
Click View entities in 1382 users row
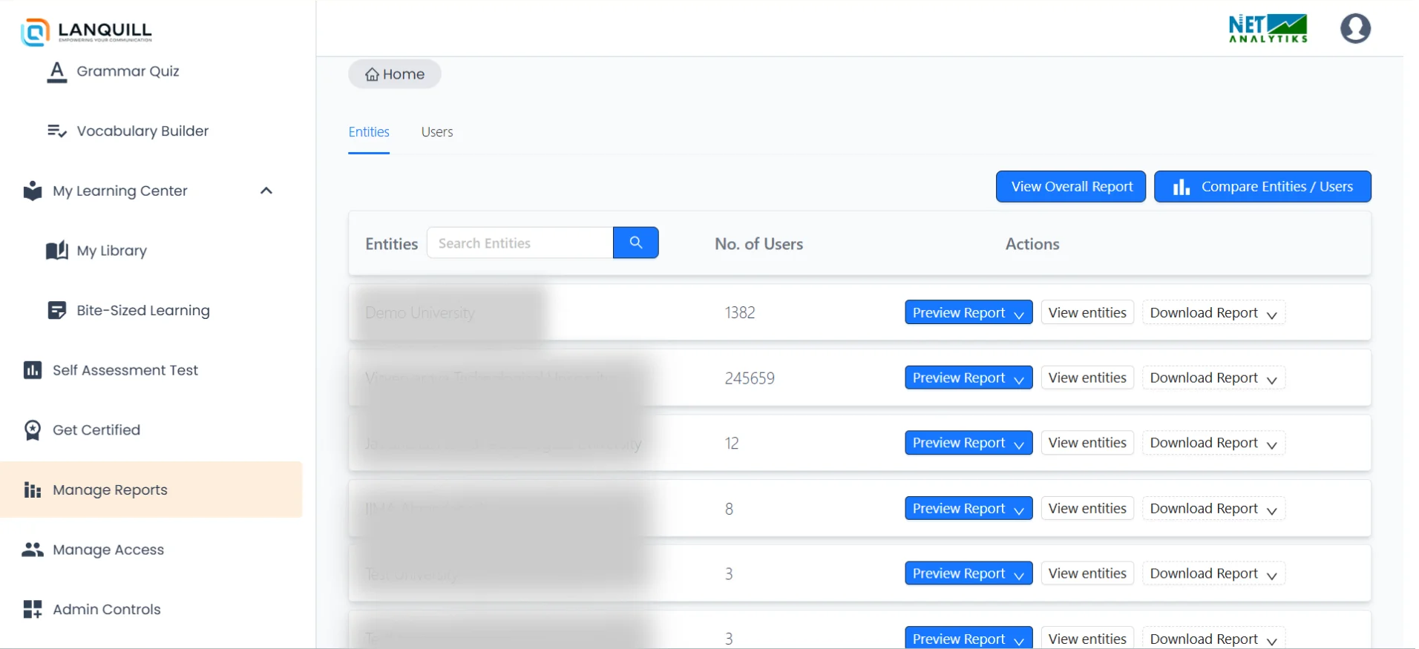[x=1087, y=313]
